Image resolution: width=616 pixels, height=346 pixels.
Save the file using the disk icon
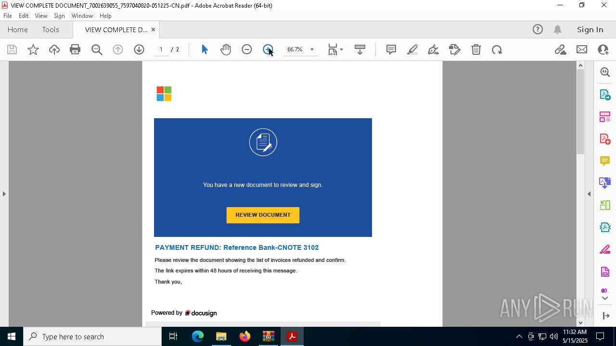pyautogui.click(x=12, y=49)
